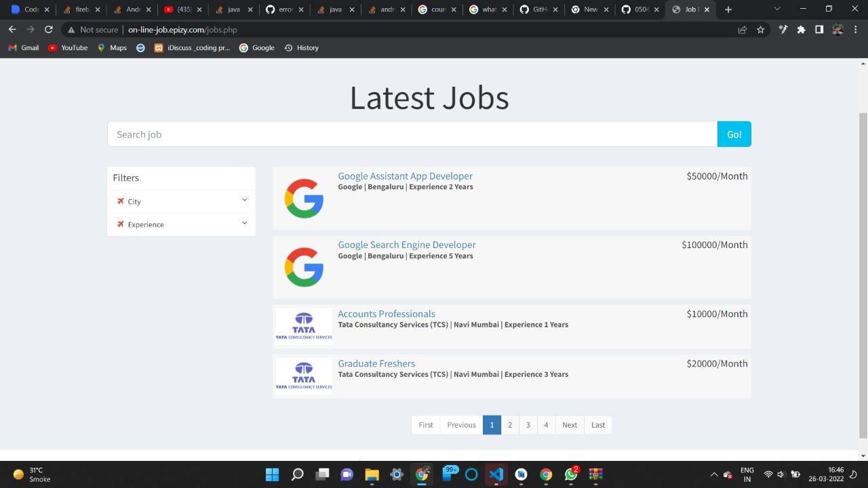Open the Graduate Freshers job

pos(376,363)
